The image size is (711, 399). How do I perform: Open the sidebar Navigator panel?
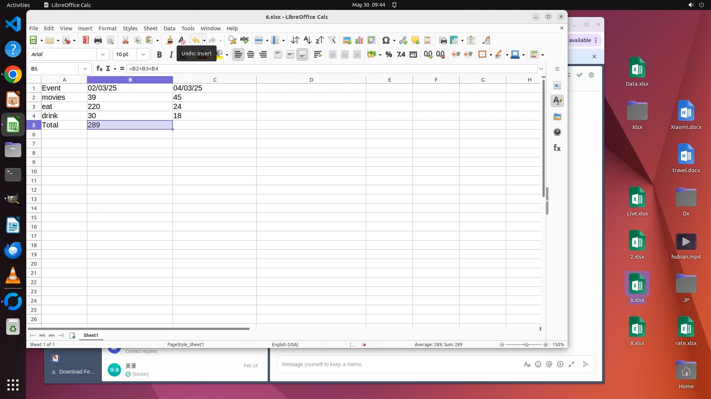pyautogui.click(x=557, y=132)
